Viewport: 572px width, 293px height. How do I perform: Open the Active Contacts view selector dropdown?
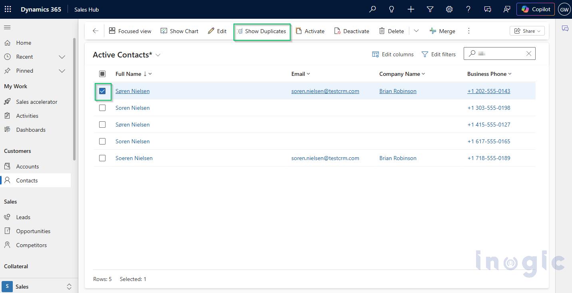(x=157, y=55)
